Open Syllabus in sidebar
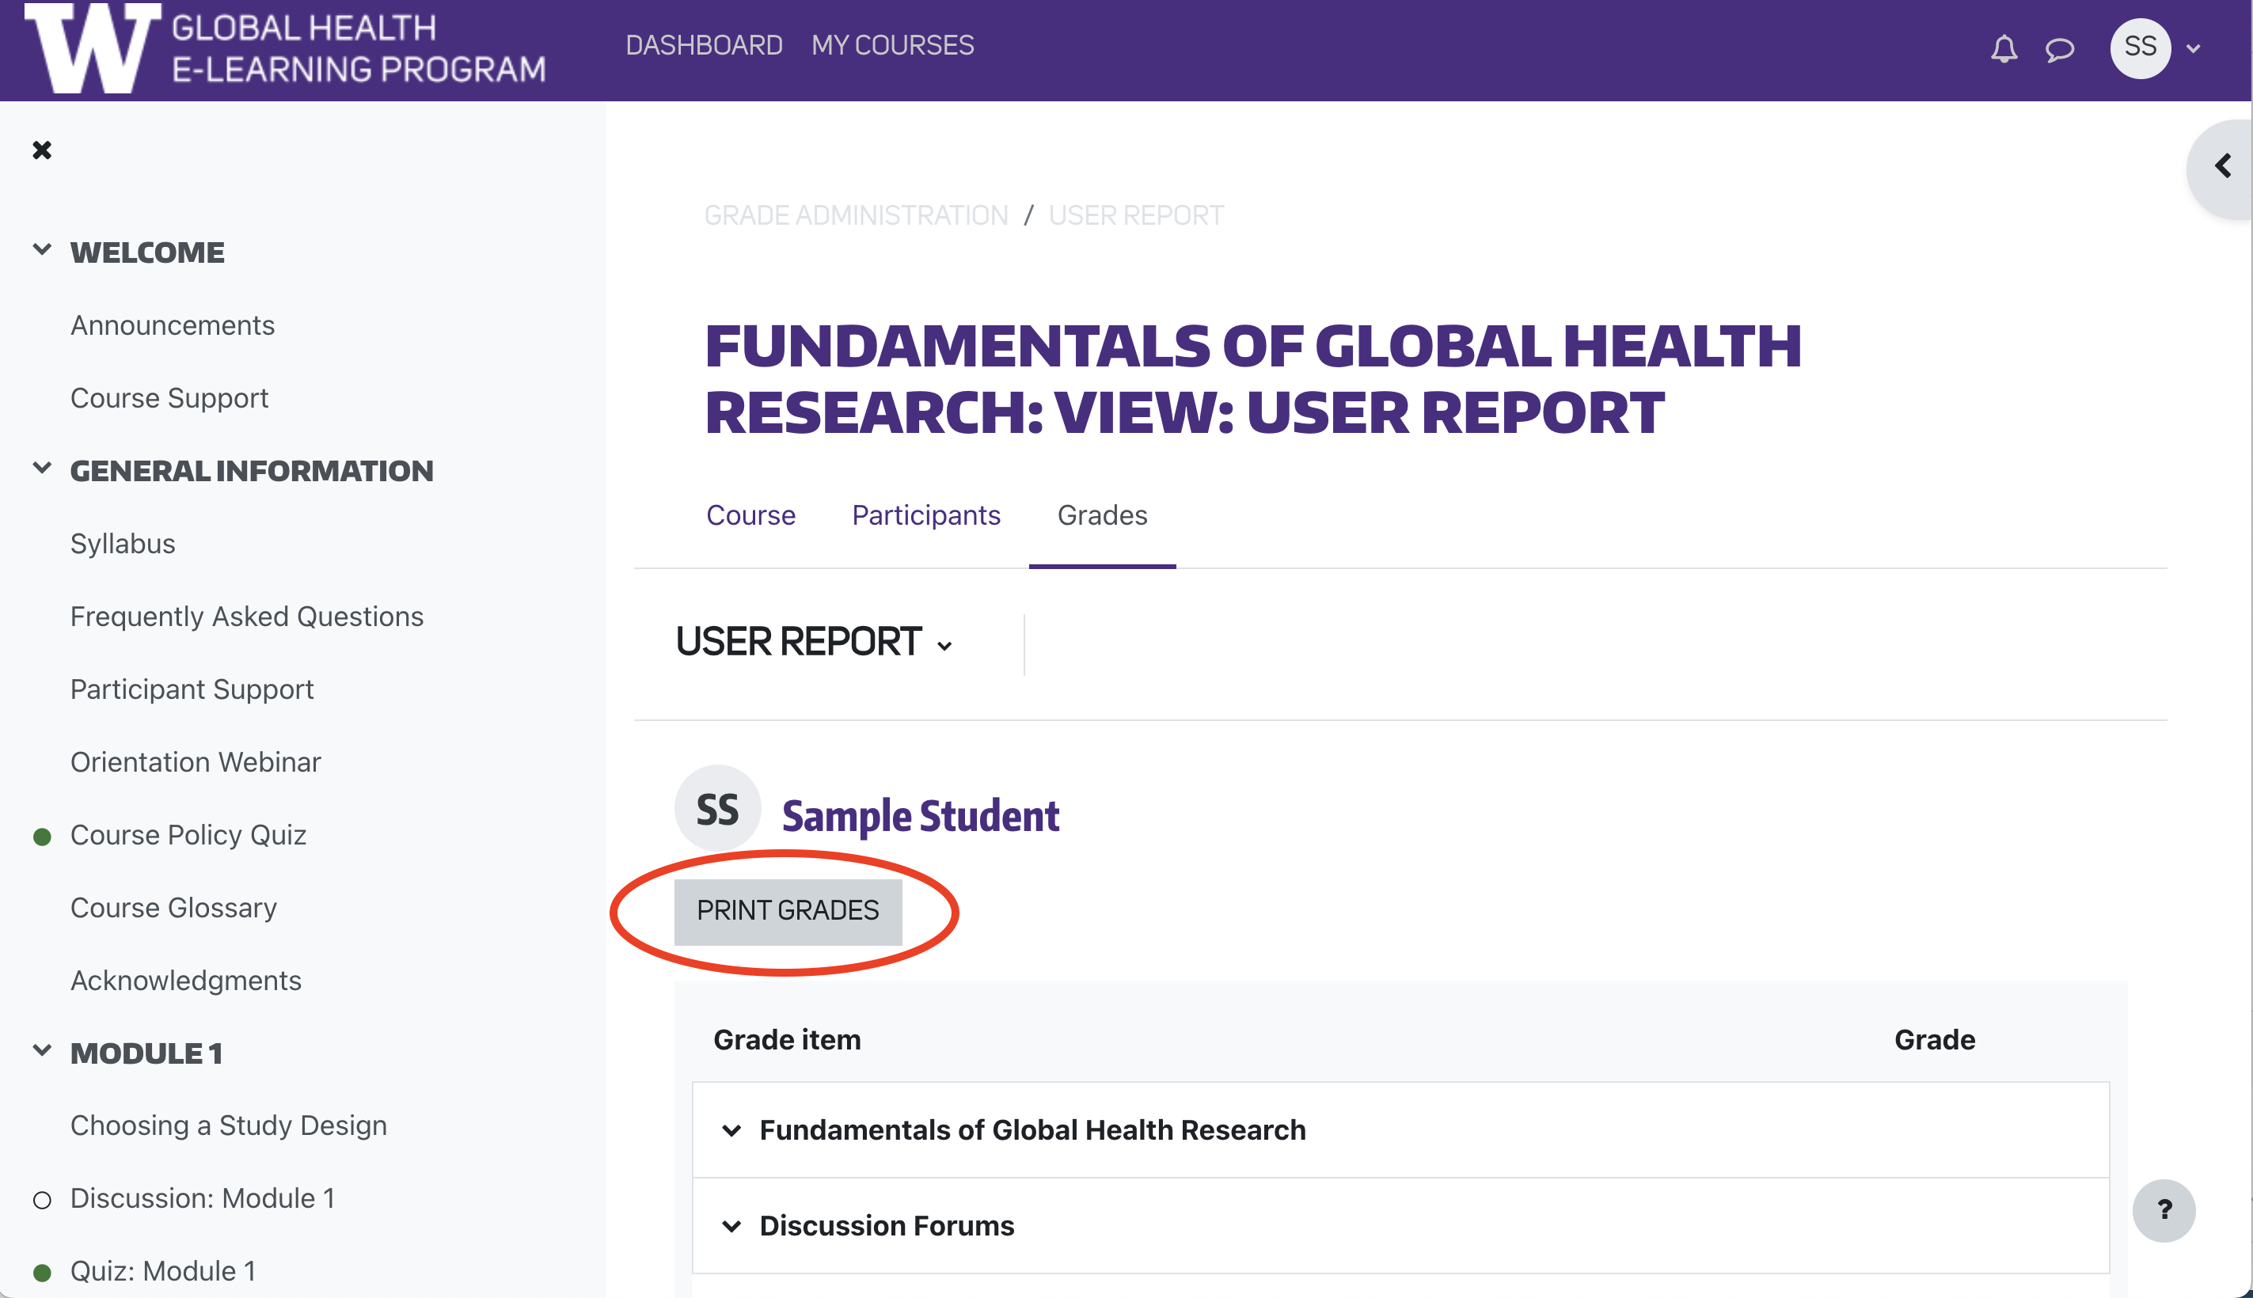 pyautogui.click(x=123, y=544)
